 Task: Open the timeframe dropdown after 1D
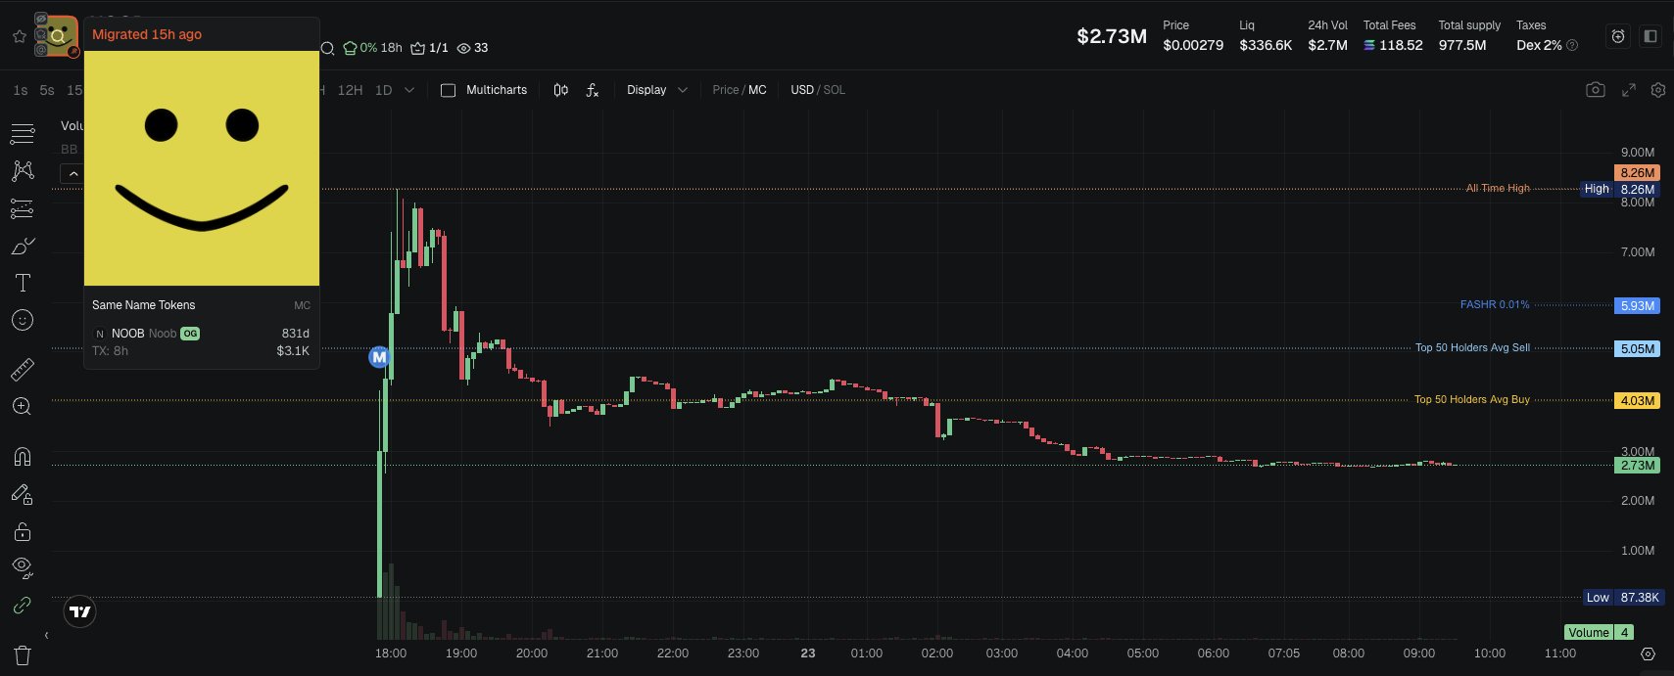click(409, 90)
